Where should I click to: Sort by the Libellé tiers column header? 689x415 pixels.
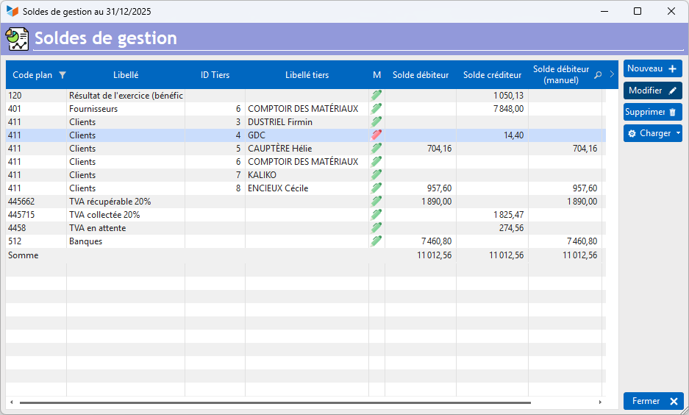point(307,75)
